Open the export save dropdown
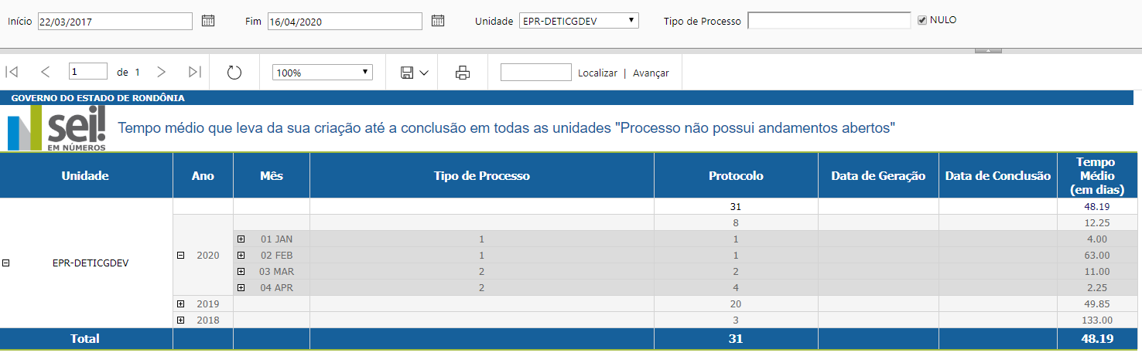The width and height of the screenshot is (1142, 356). (415, 73)
